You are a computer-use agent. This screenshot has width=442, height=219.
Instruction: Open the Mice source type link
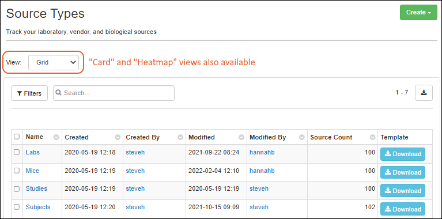pos(32,171)
